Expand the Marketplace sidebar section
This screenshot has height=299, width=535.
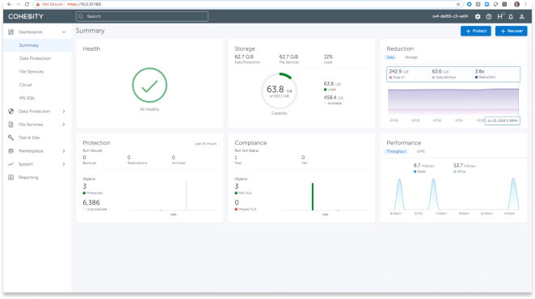click(x=64, y=151)
